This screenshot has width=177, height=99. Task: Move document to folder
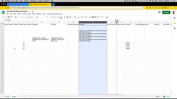33,12
